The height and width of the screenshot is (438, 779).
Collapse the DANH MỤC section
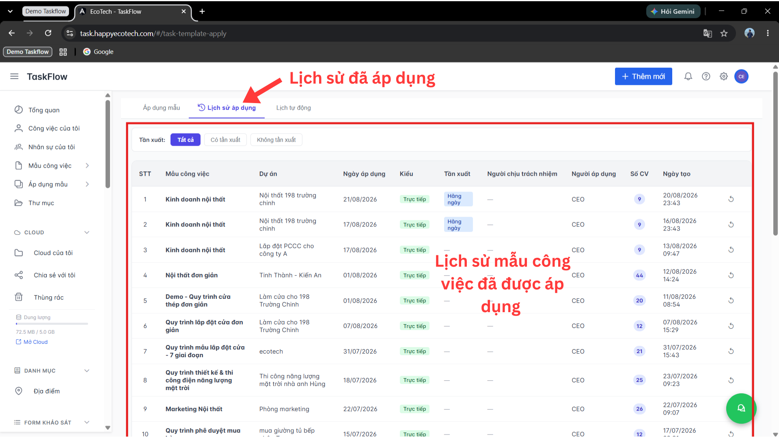87,371
